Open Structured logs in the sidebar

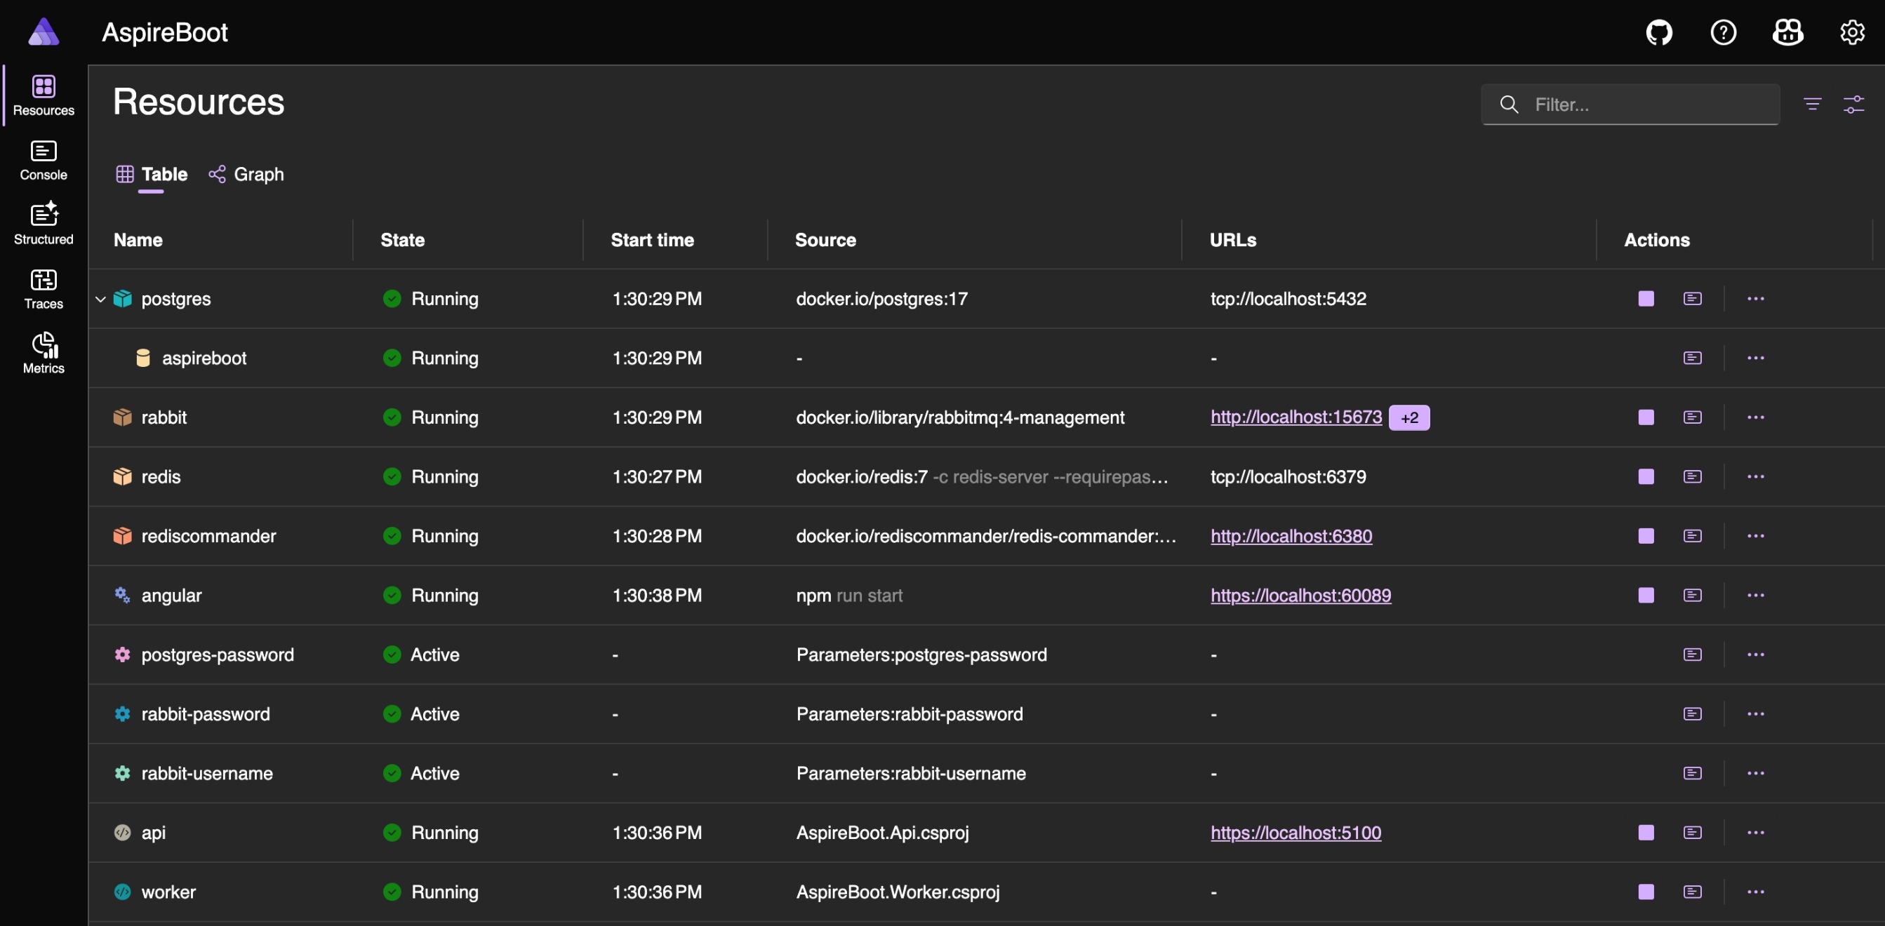pos(44,224)
